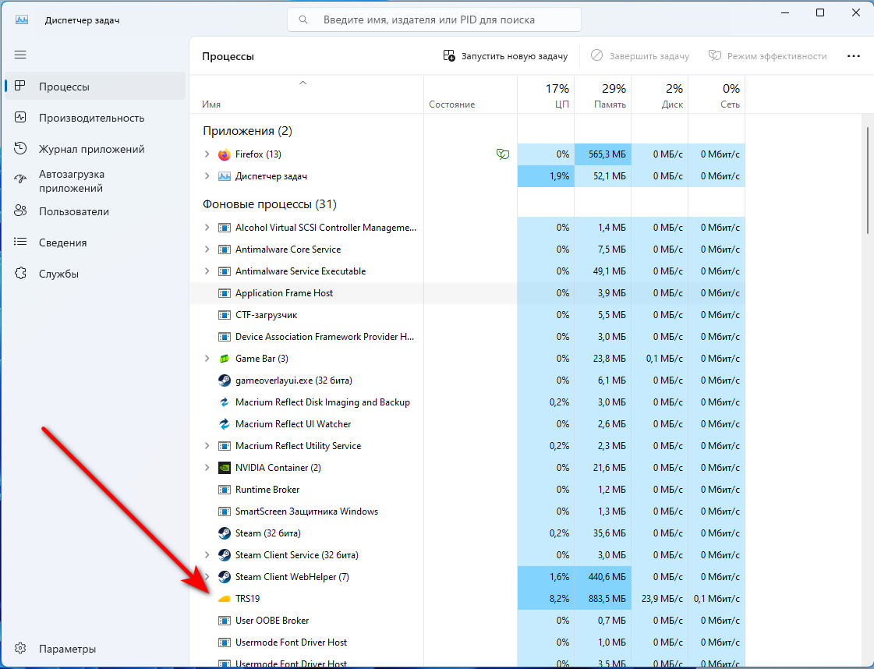Click the Диспетчер задач process icon
Screen dimensions: 874x669
(224, 176)
